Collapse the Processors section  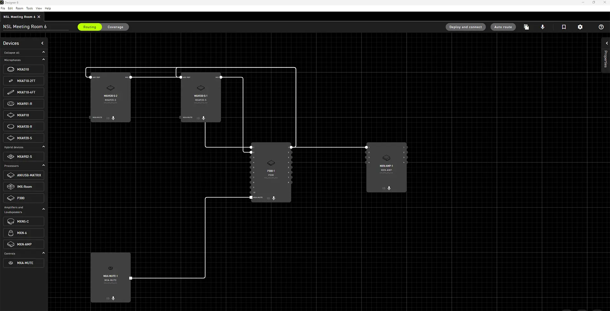(x=44, y=165)
